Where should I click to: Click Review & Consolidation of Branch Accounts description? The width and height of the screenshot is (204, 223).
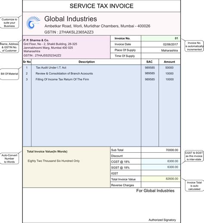(x=64, y=73)
